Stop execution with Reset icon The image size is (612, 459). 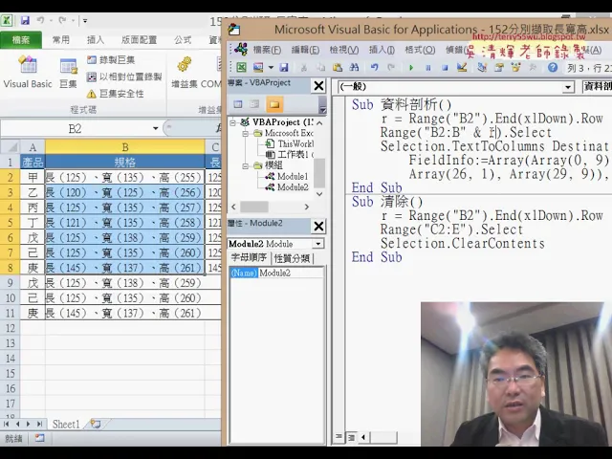pyautogui.click(x=445, y=68)
